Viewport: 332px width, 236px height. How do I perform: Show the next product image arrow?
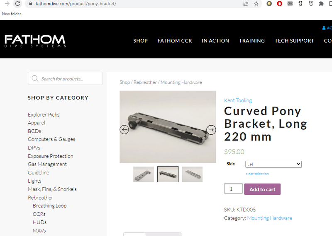pyautogui.click(x=211, y=130)
